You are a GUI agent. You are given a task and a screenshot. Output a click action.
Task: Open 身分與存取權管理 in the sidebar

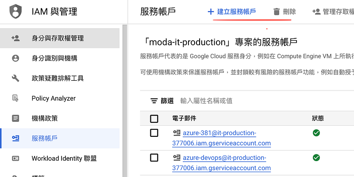[60, 38]
